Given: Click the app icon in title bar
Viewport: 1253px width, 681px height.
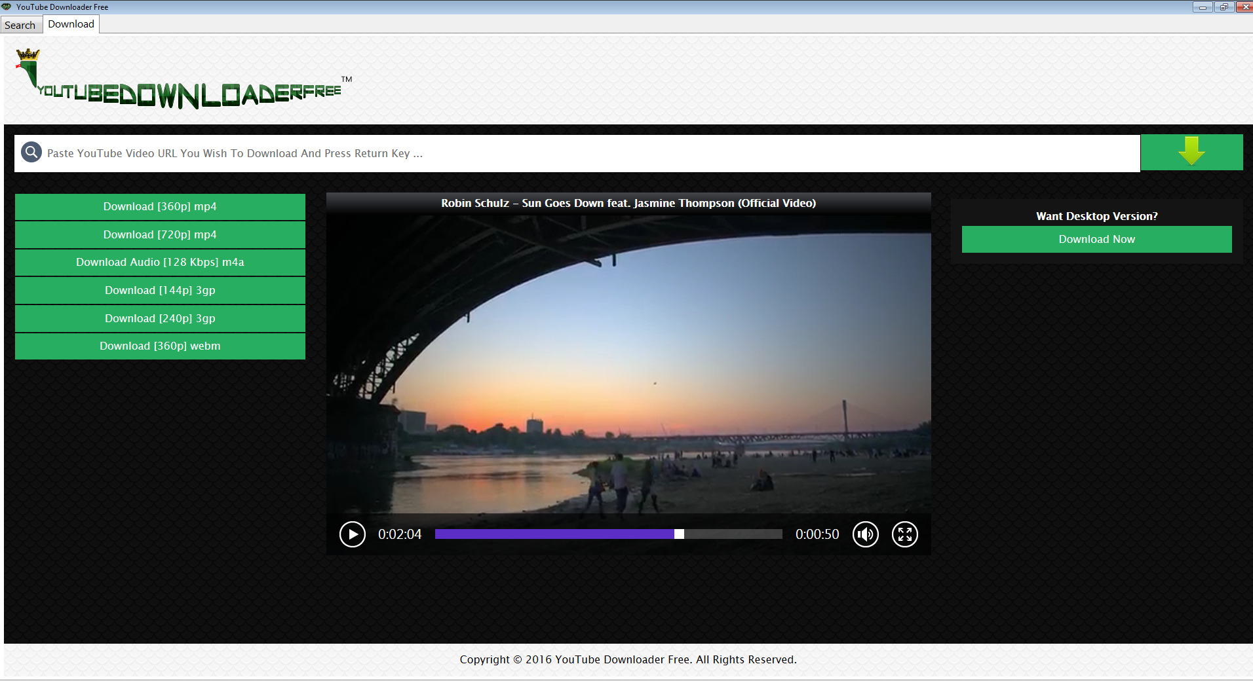Looking at the screenshot, I should click(x=7, y=7).
